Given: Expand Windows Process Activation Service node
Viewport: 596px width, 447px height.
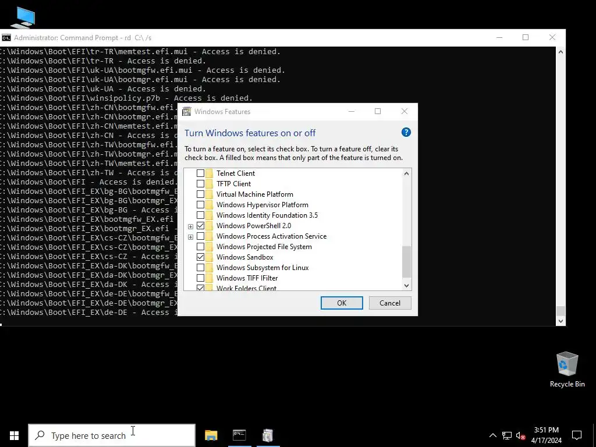Looking at the screenshot, I should coord(190,237).
